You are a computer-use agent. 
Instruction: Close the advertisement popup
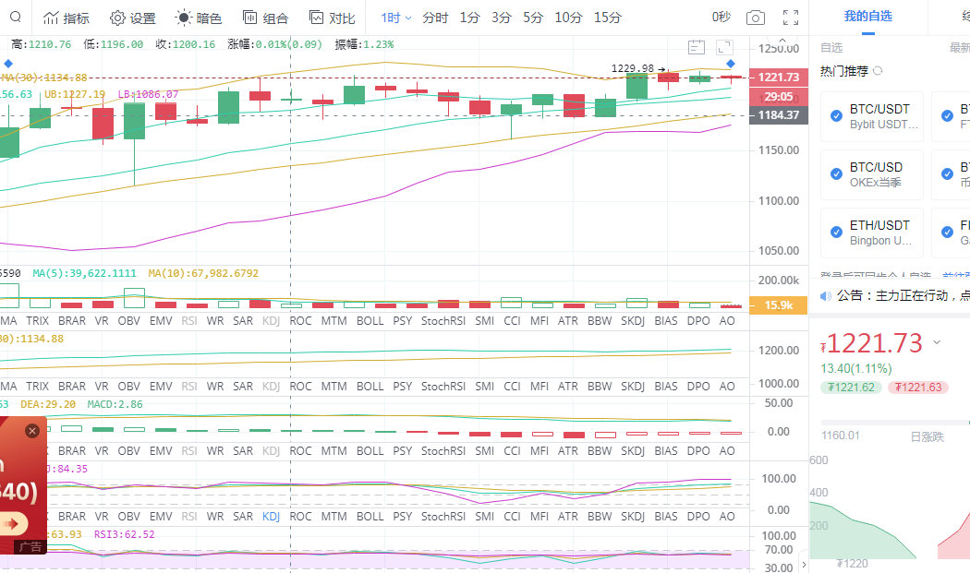(32, 431)
